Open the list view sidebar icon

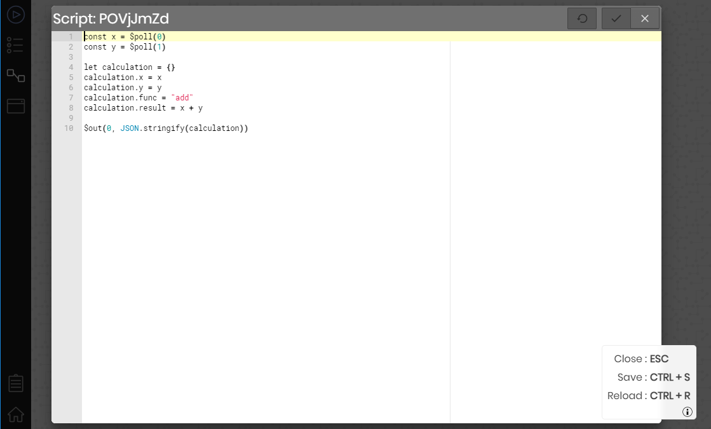pyautogui.click(x=15, y=45)
